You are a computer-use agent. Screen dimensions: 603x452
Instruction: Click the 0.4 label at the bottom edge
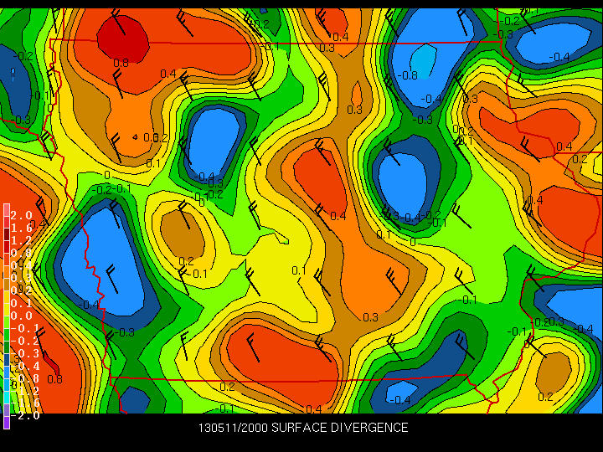[x=314, y=408]
